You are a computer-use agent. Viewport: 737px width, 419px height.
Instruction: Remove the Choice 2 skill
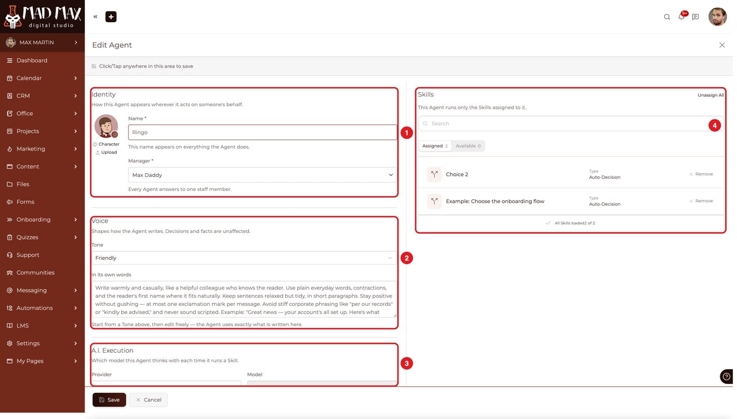click(x=701, y=174)
